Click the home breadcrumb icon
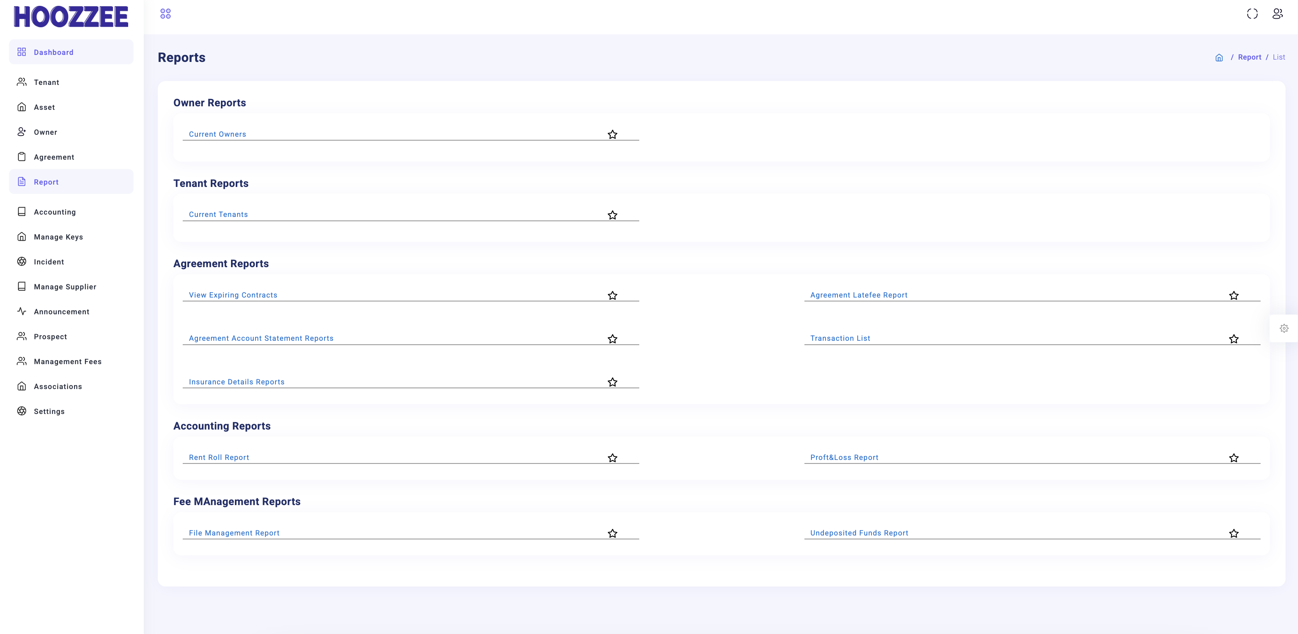This screenshot has height=634, width=1298. coord(1219,57)
